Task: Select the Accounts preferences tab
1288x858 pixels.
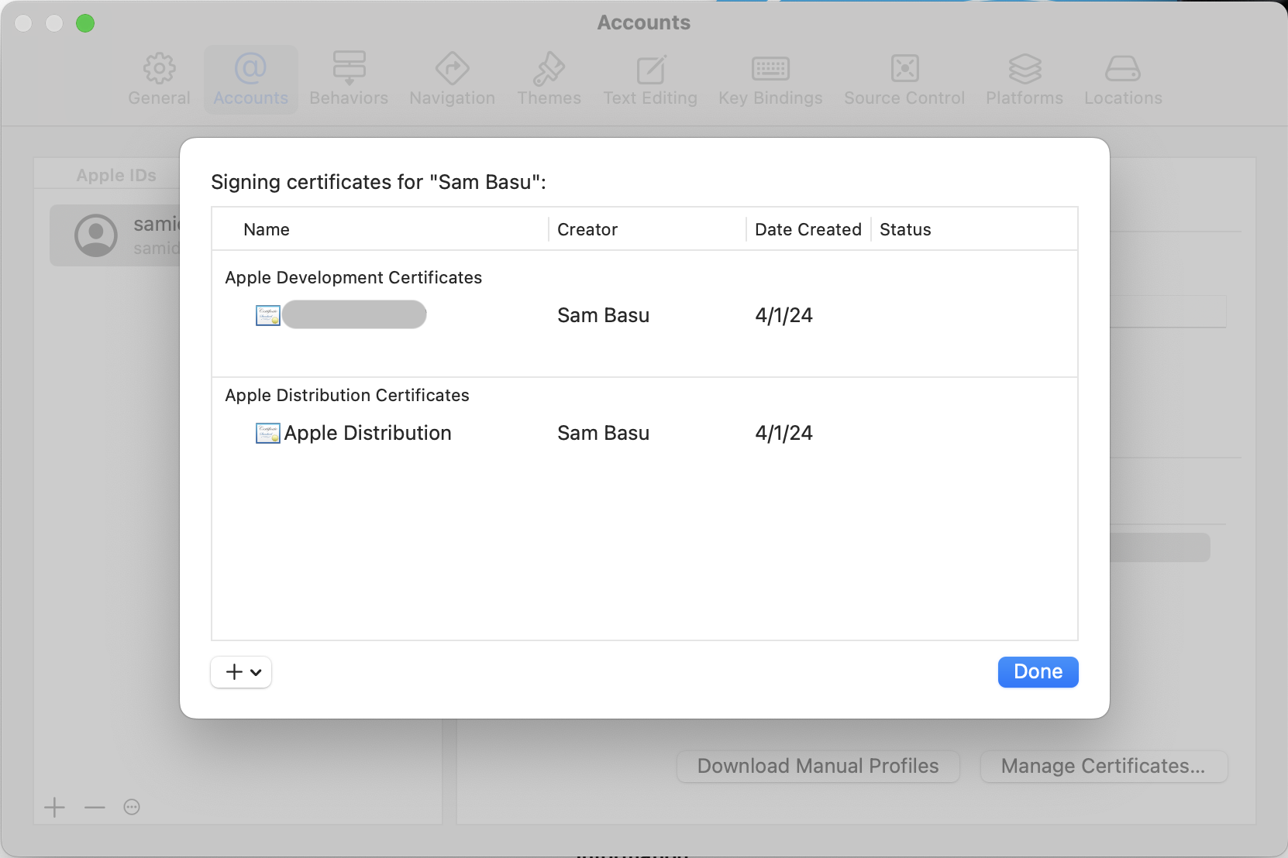Action: [250, 80]
